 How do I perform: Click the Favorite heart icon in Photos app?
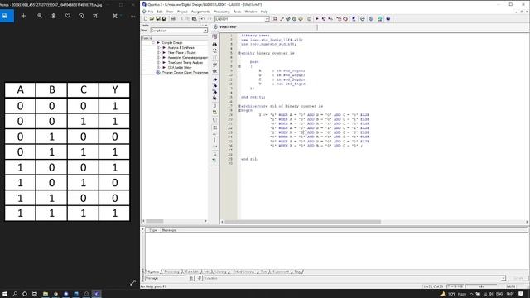pos(68,16)
